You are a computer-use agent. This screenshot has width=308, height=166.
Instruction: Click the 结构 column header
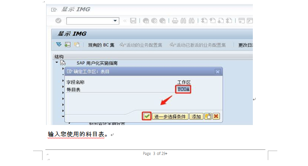coord(59,57)
